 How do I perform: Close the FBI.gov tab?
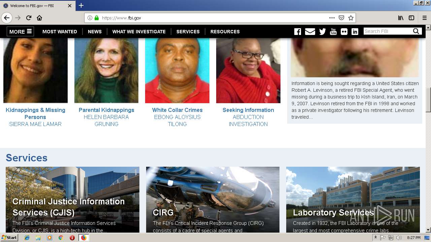pyautogui.click(x=70, y=6)
